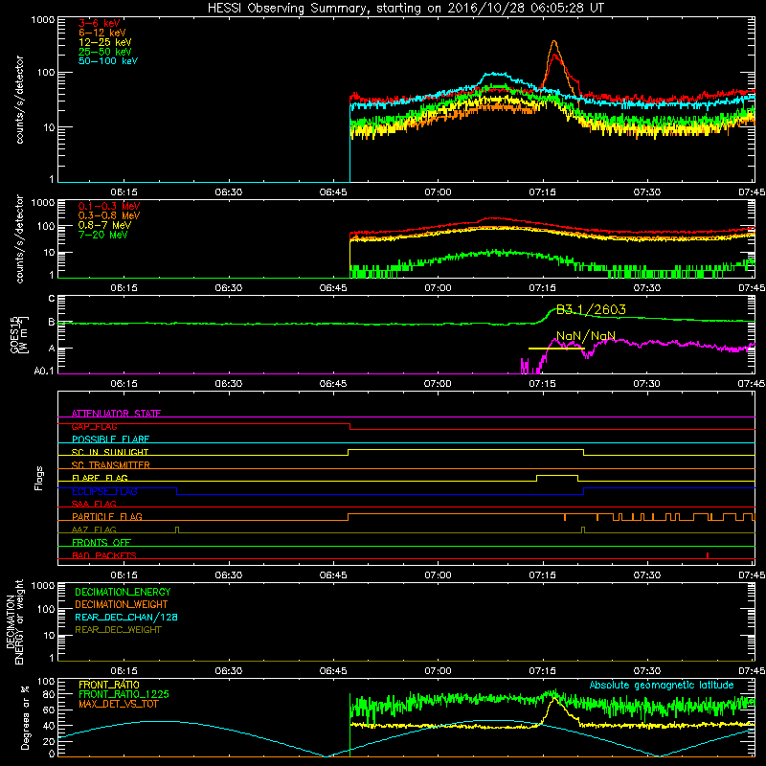Click the red BAD_PACKETS spike marker
This screenshot has height=766, width=766.
click(x=708, y=555)
